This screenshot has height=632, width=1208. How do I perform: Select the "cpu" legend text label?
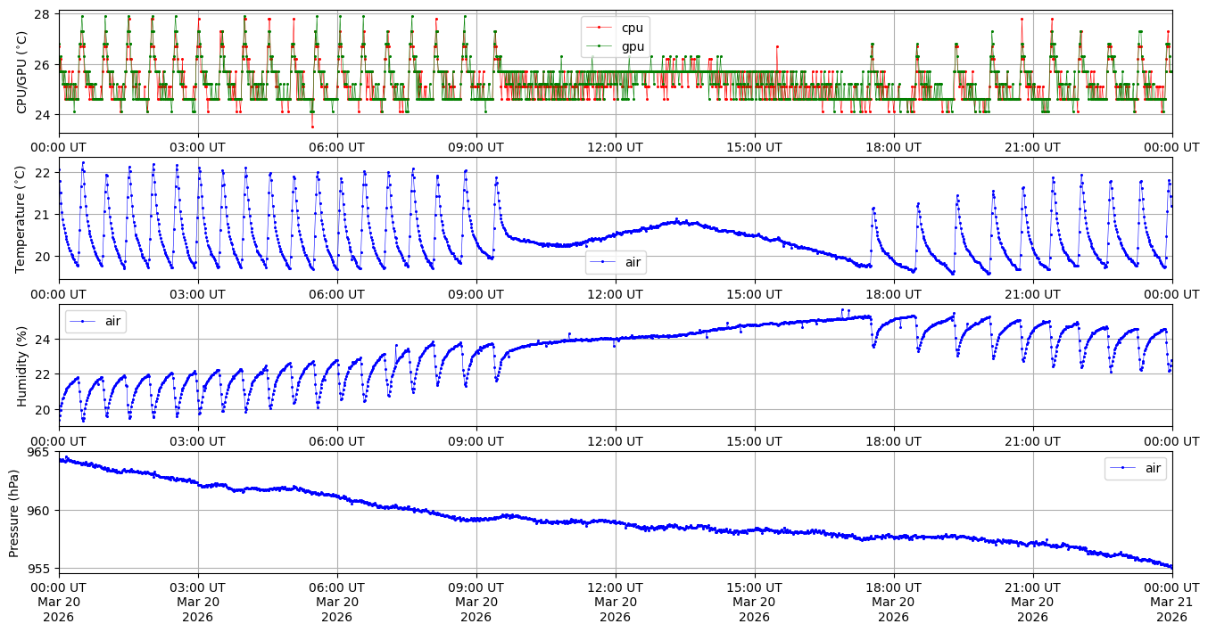click(x=632, y=28)
